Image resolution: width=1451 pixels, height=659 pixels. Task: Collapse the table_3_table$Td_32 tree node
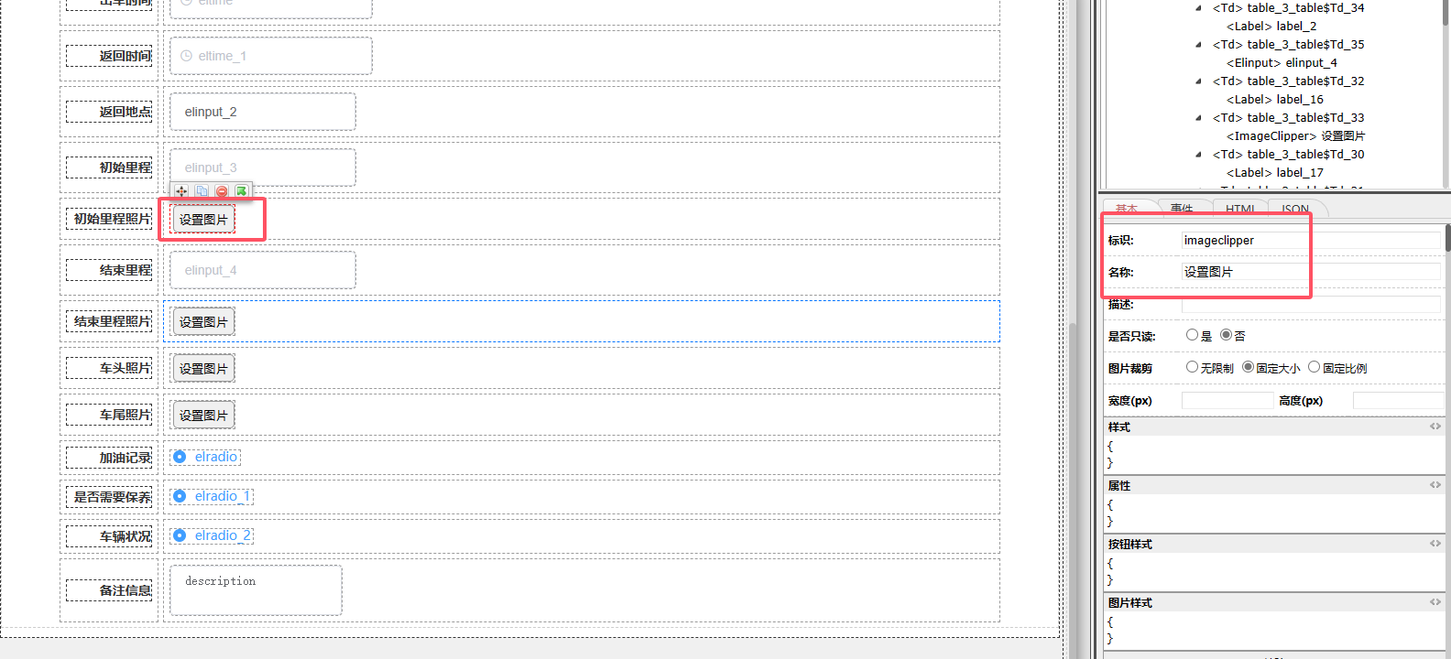pyautogui.click(x=1198, y=81)
